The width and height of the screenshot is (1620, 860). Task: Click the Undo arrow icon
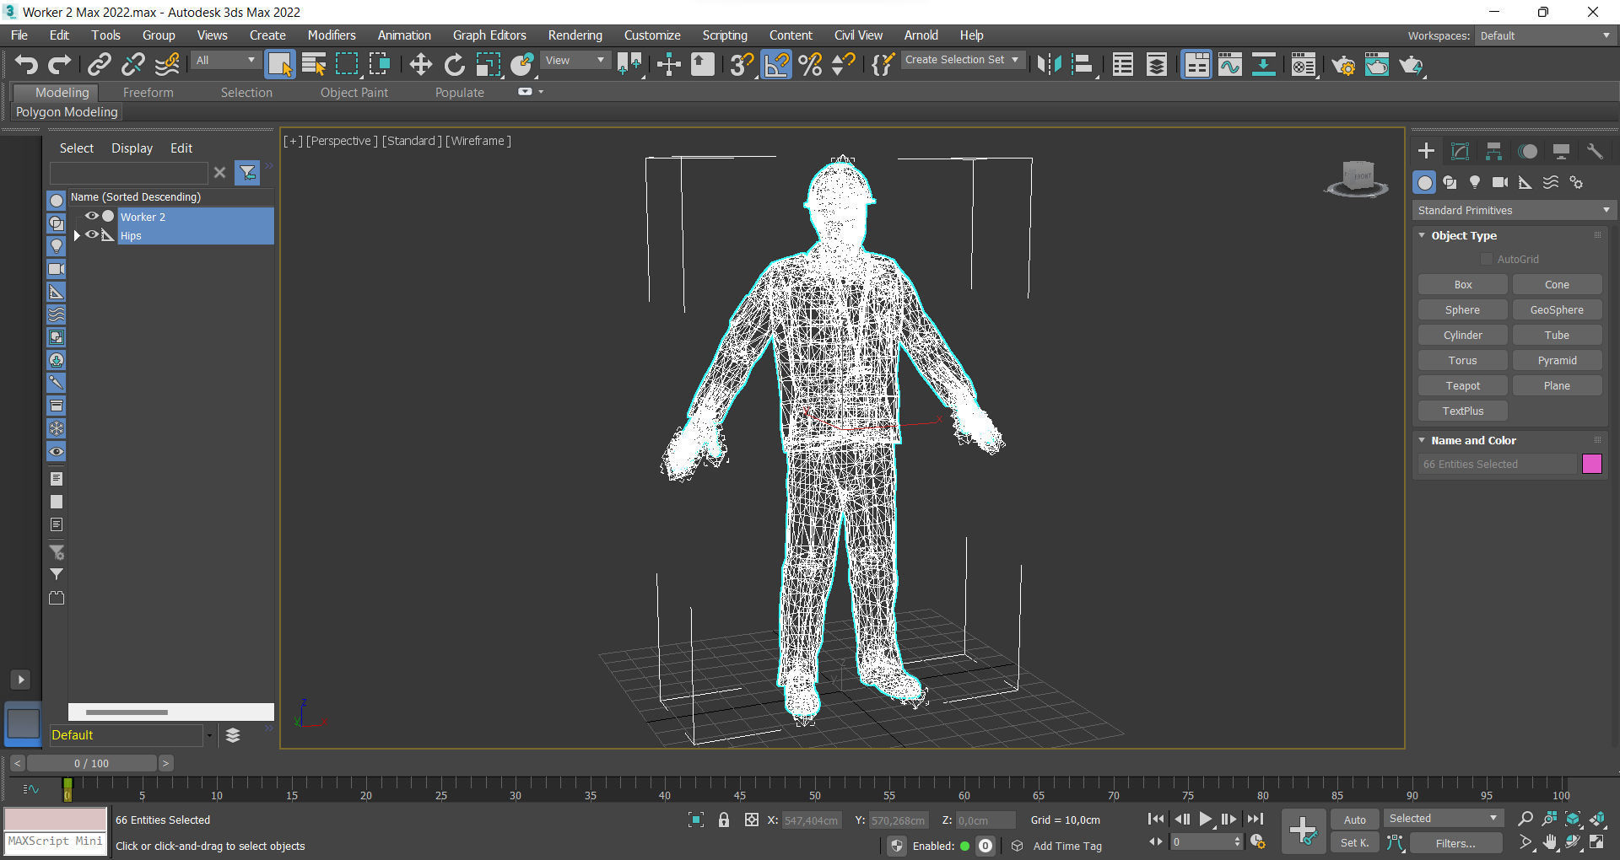[x=26, y=64]
